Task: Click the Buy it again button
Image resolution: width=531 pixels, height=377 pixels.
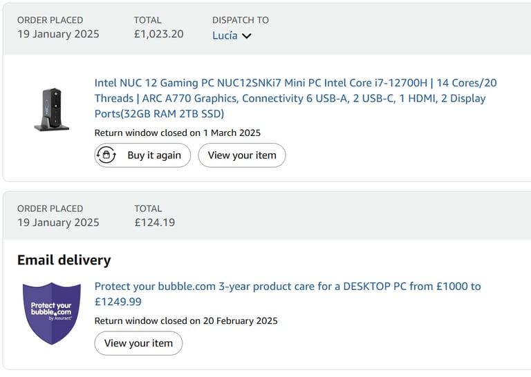Action: [142, 155]
